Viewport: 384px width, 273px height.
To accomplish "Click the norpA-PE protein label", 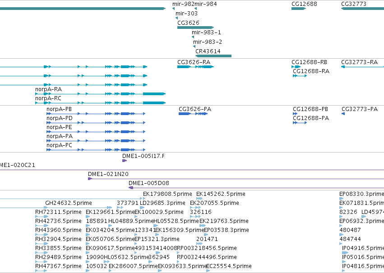I will [x=59, y=127].
